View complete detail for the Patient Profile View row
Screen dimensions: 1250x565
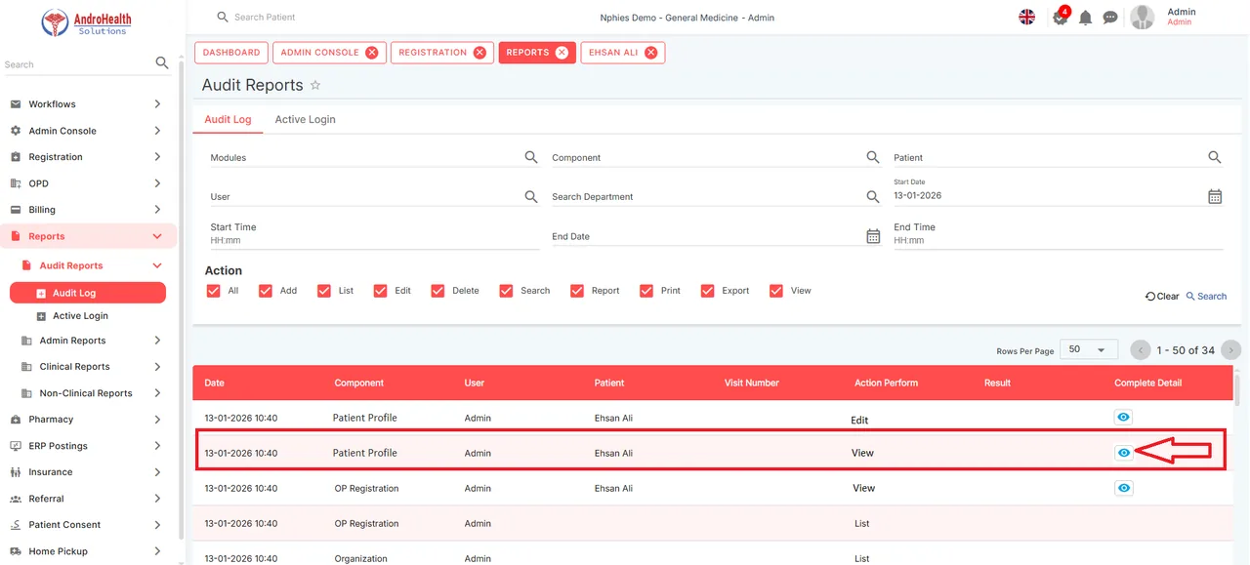click(x=1124, y=453)
